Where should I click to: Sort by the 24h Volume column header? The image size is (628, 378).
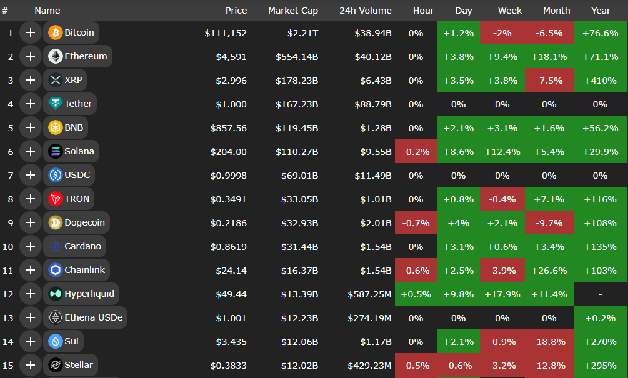tap(365, 11)
